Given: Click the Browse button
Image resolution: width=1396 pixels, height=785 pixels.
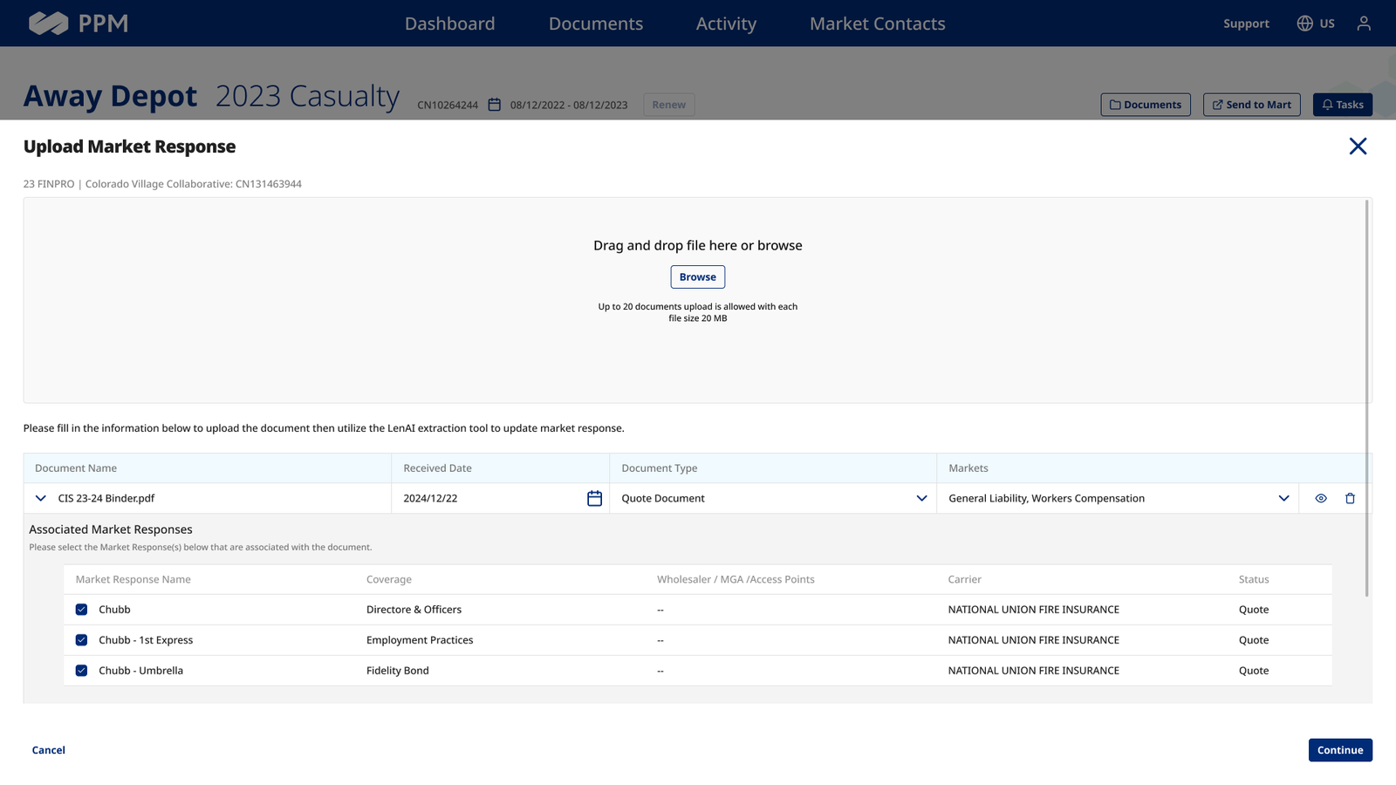Looking at the screenshot, I should point(698,276).
